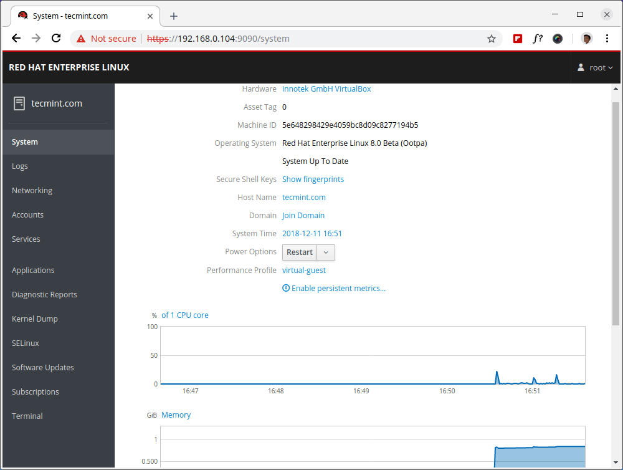This screenshot has width=623, height=470.
Task: Open a new browser tab
Action: pos(174,16)
